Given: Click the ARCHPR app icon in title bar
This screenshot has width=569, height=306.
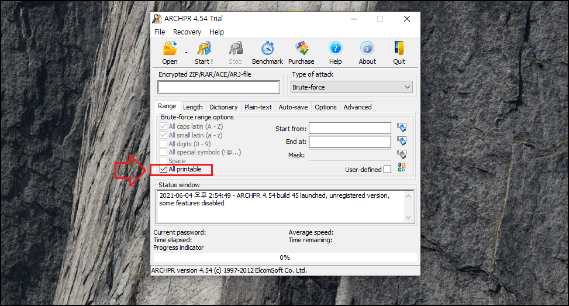Looking at the screenshot, I should click(157, 19).
